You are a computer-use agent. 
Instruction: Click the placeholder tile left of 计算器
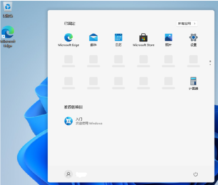tap(168, 81)
